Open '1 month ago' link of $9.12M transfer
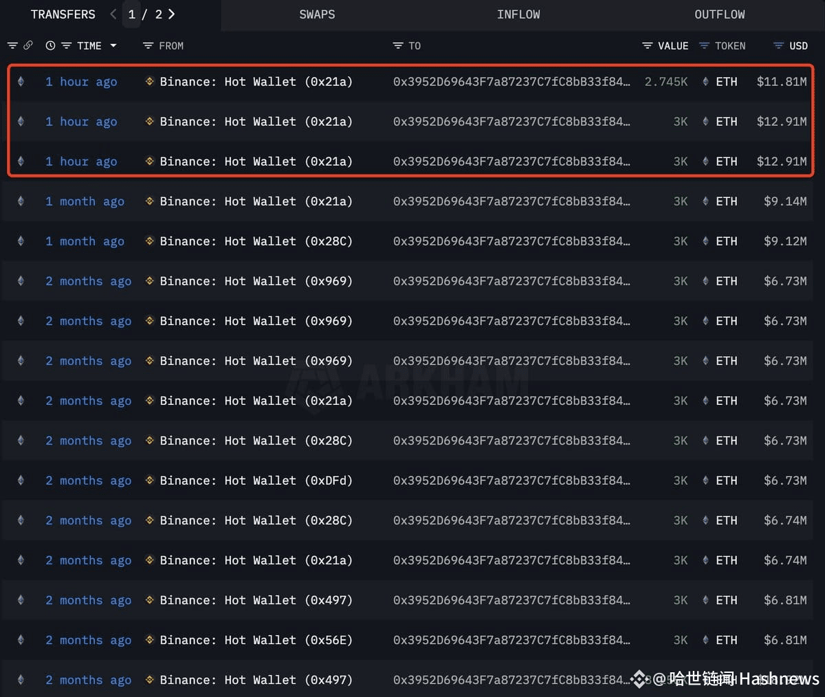Image resolution: width=825 pixels, height=697 pixels. [85, 241]
